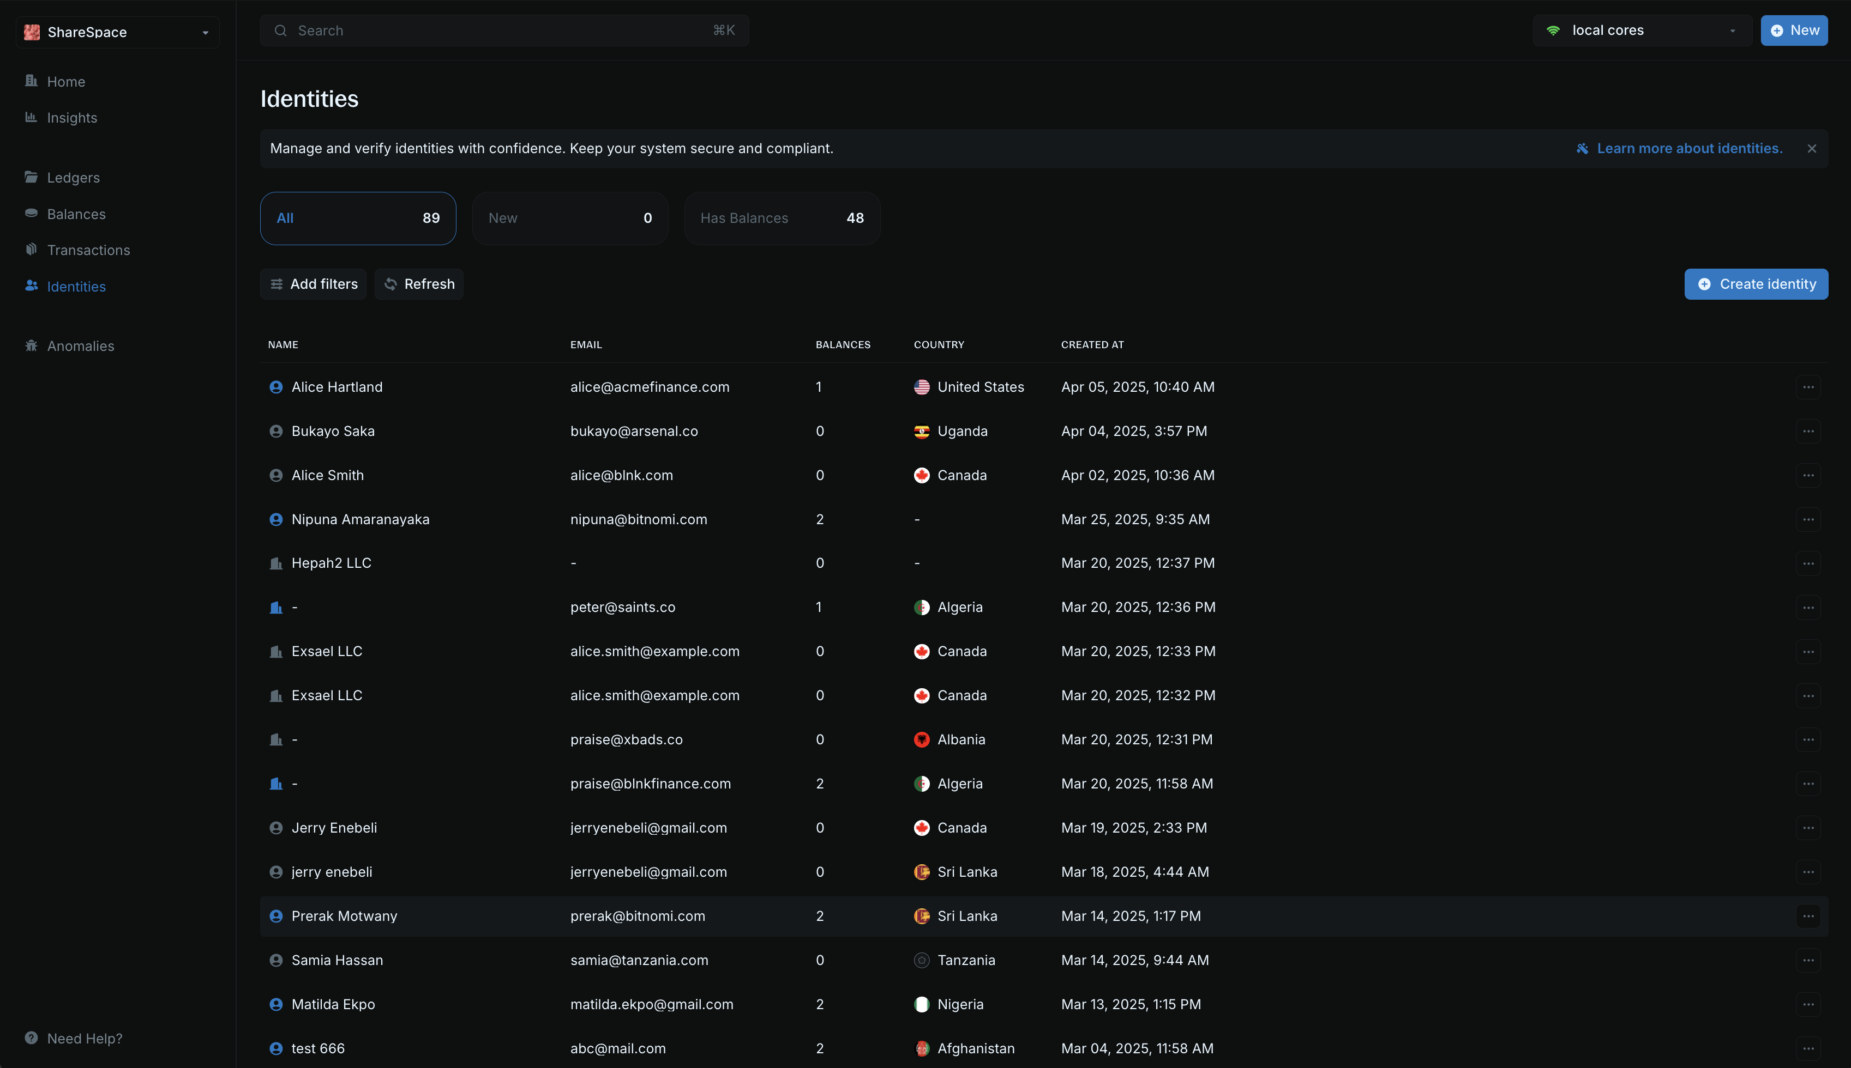1851x1068 pixels.
Task: Click the Need Help question mark icon
Action: 32,1038
